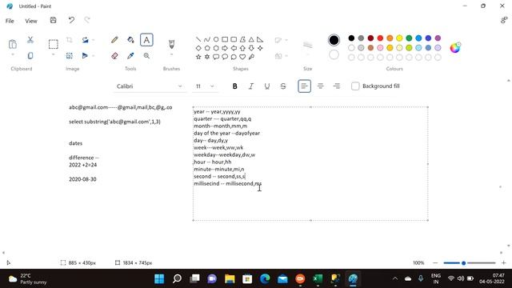Expand the Rotate options arrow

click(x=93, y=40)
